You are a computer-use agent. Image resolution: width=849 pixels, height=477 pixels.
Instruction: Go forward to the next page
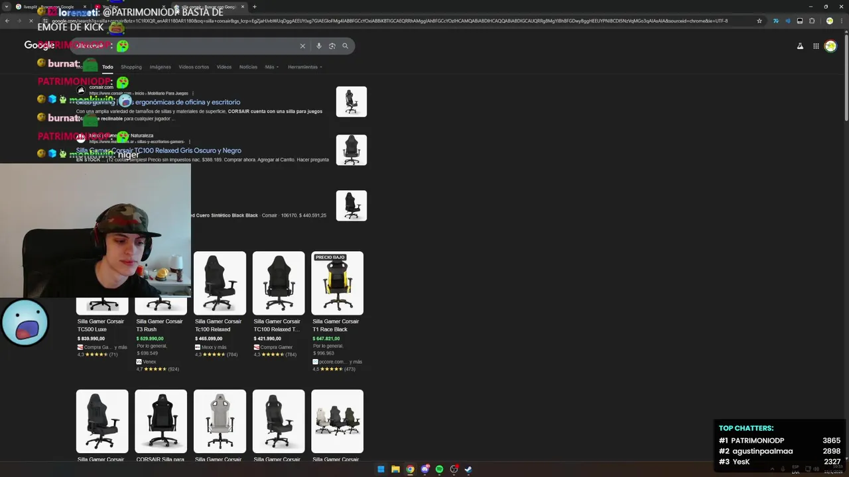click(19, 21)
